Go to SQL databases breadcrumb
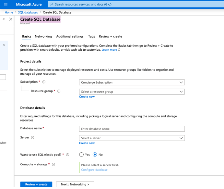Viewport: 224px width, 189px height. (28, 12)
